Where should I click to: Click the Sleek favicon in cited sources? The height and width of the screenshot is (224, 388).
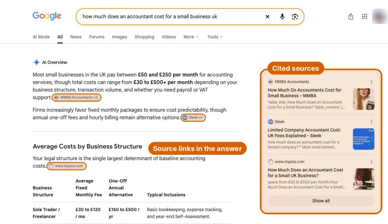click(271, 122)
